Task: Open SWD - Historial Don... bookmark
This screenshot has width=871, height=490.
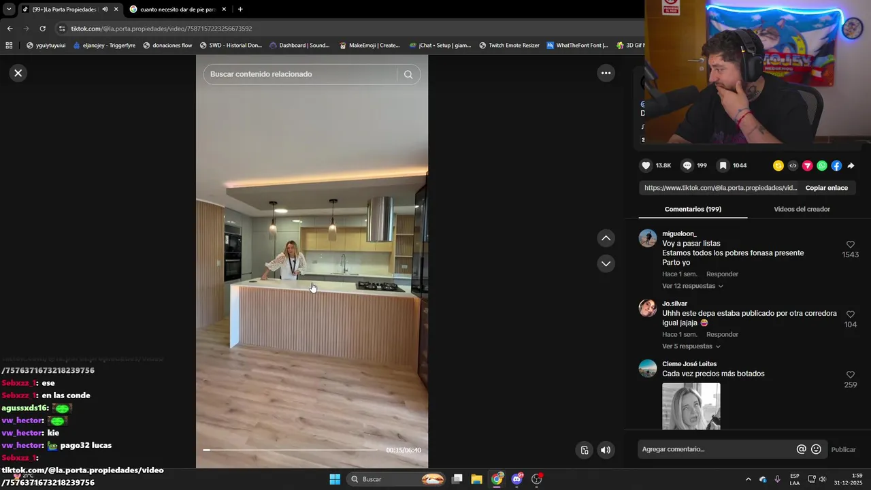Action: 231,46
